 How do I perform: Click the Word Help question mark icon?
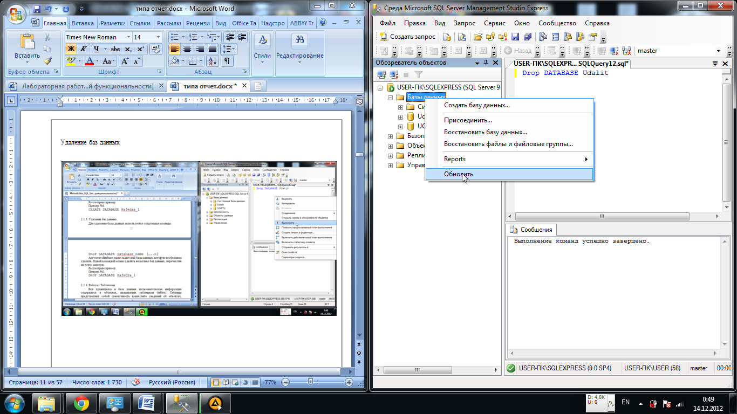(x=323, y=23)
